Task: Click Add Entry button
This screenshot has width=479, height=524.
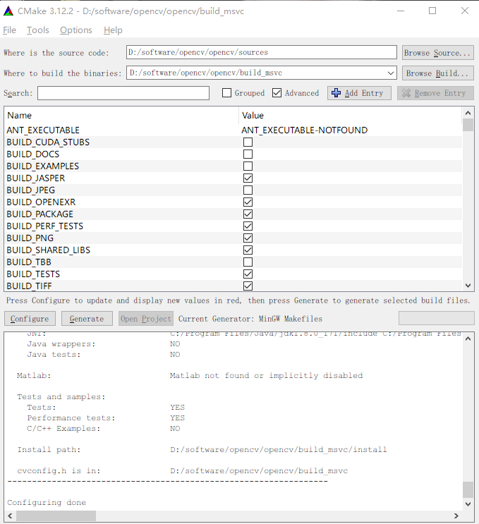Action: tap(359, 93)
